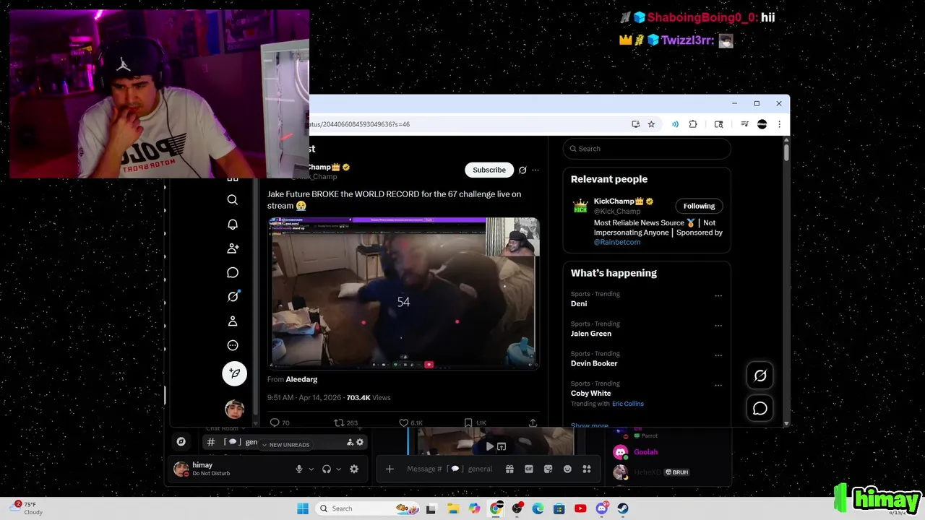Open File Explorer from the taskbar
Screen dimensions: 925x520
(452, 508)
